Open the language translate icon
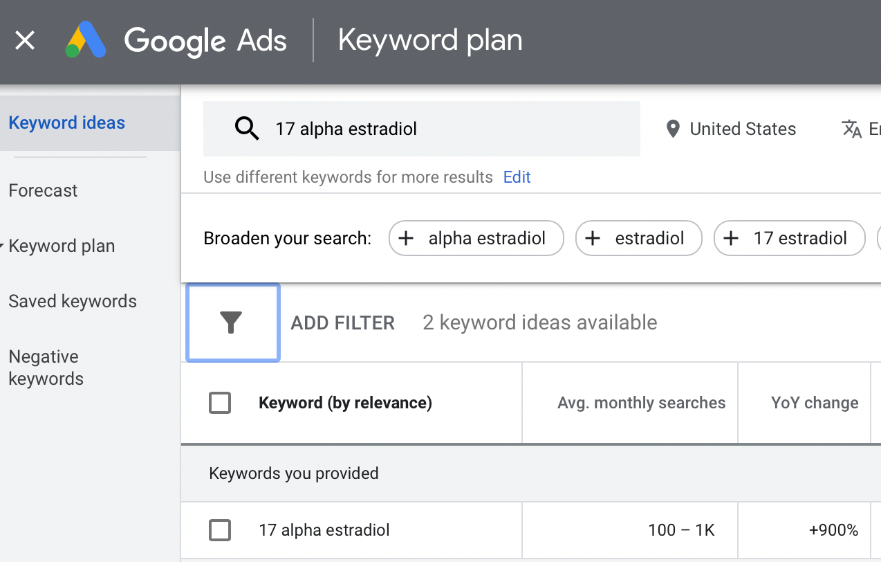 [x=851, y=129]
